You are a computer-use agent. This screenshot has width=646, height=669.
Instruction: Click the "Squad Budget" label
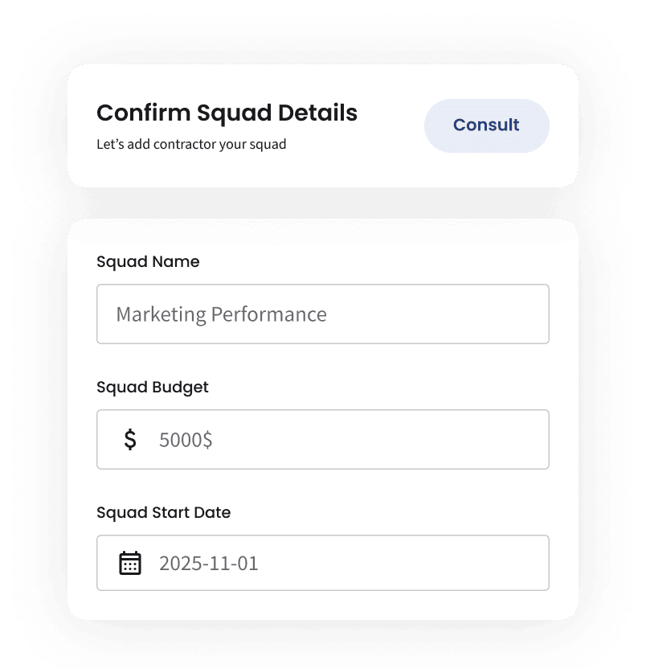click(153, 387)
